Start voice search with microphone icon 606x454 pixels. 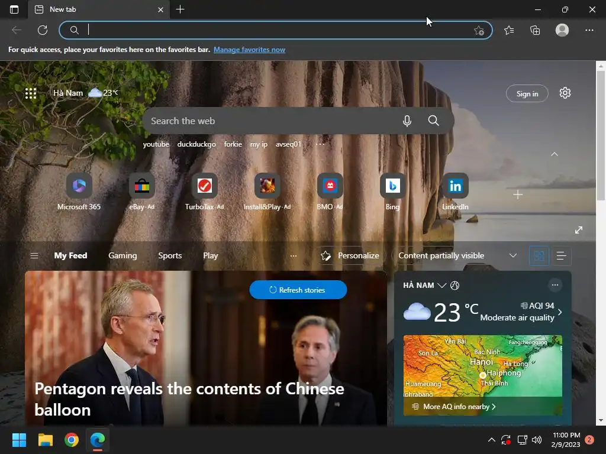click(407, 121)
